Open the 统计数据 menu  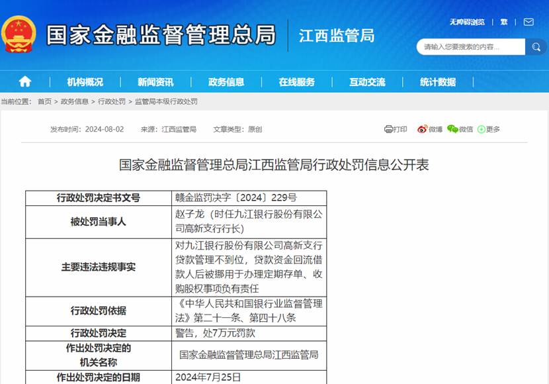[x=438, y=82]
